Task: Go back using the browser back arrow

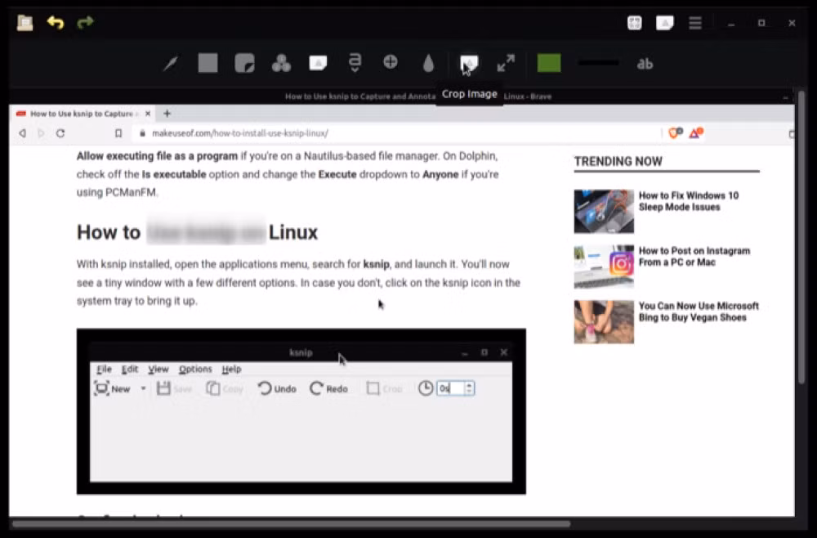Action: [x=22, y=133]
